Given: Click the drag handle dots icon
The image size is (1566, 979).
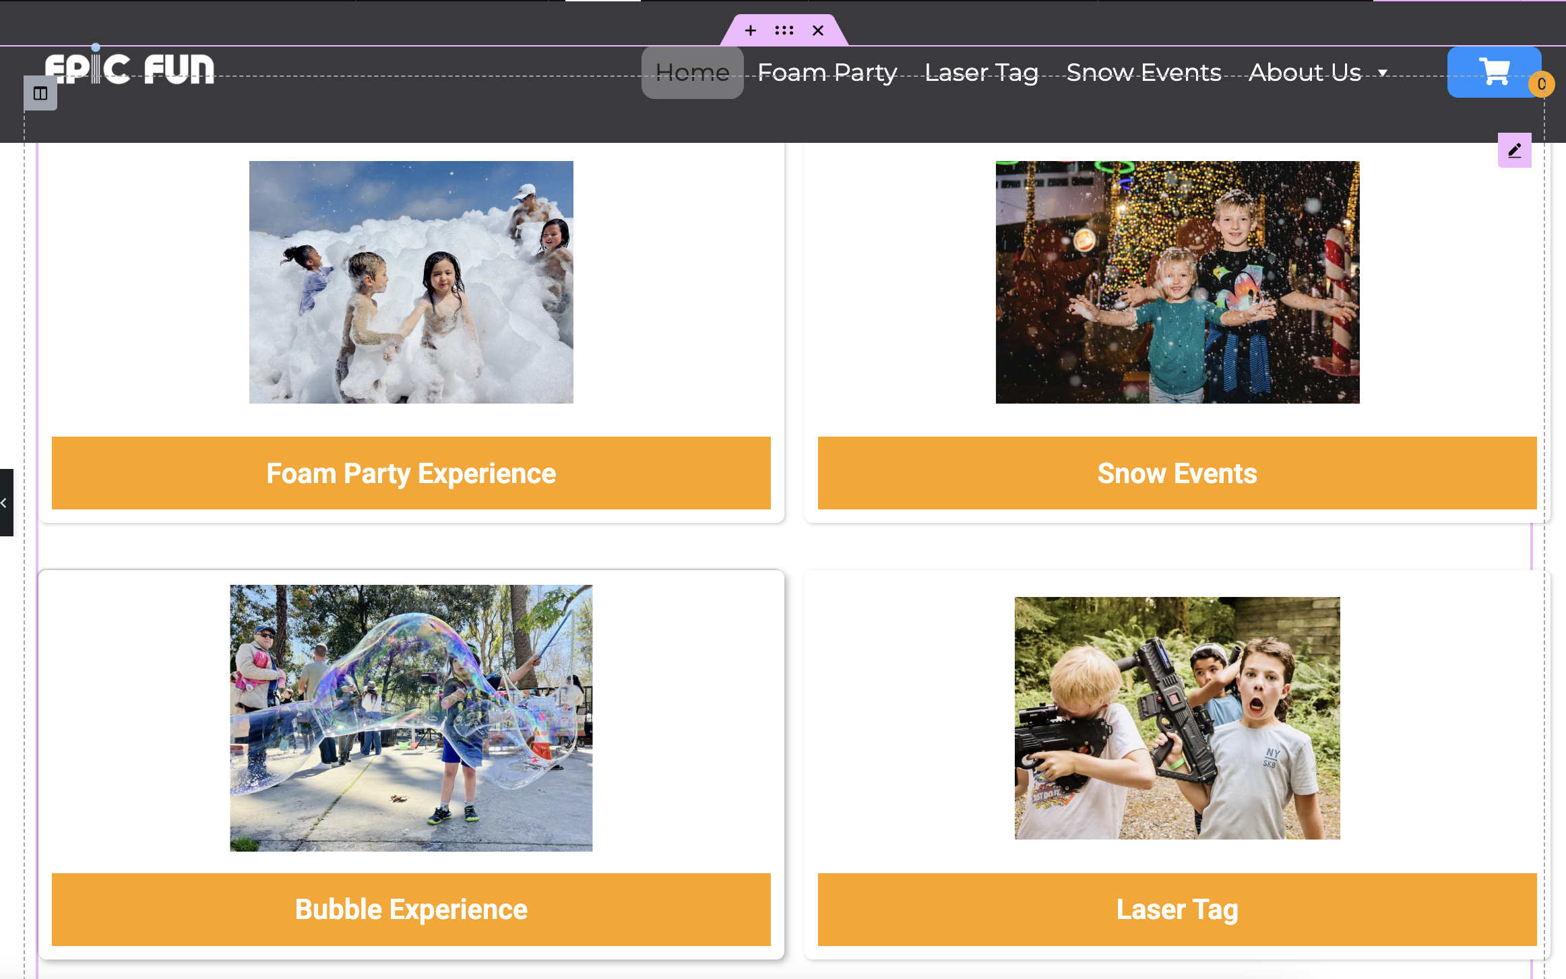Looking at the screenshot, I should 784,30.
